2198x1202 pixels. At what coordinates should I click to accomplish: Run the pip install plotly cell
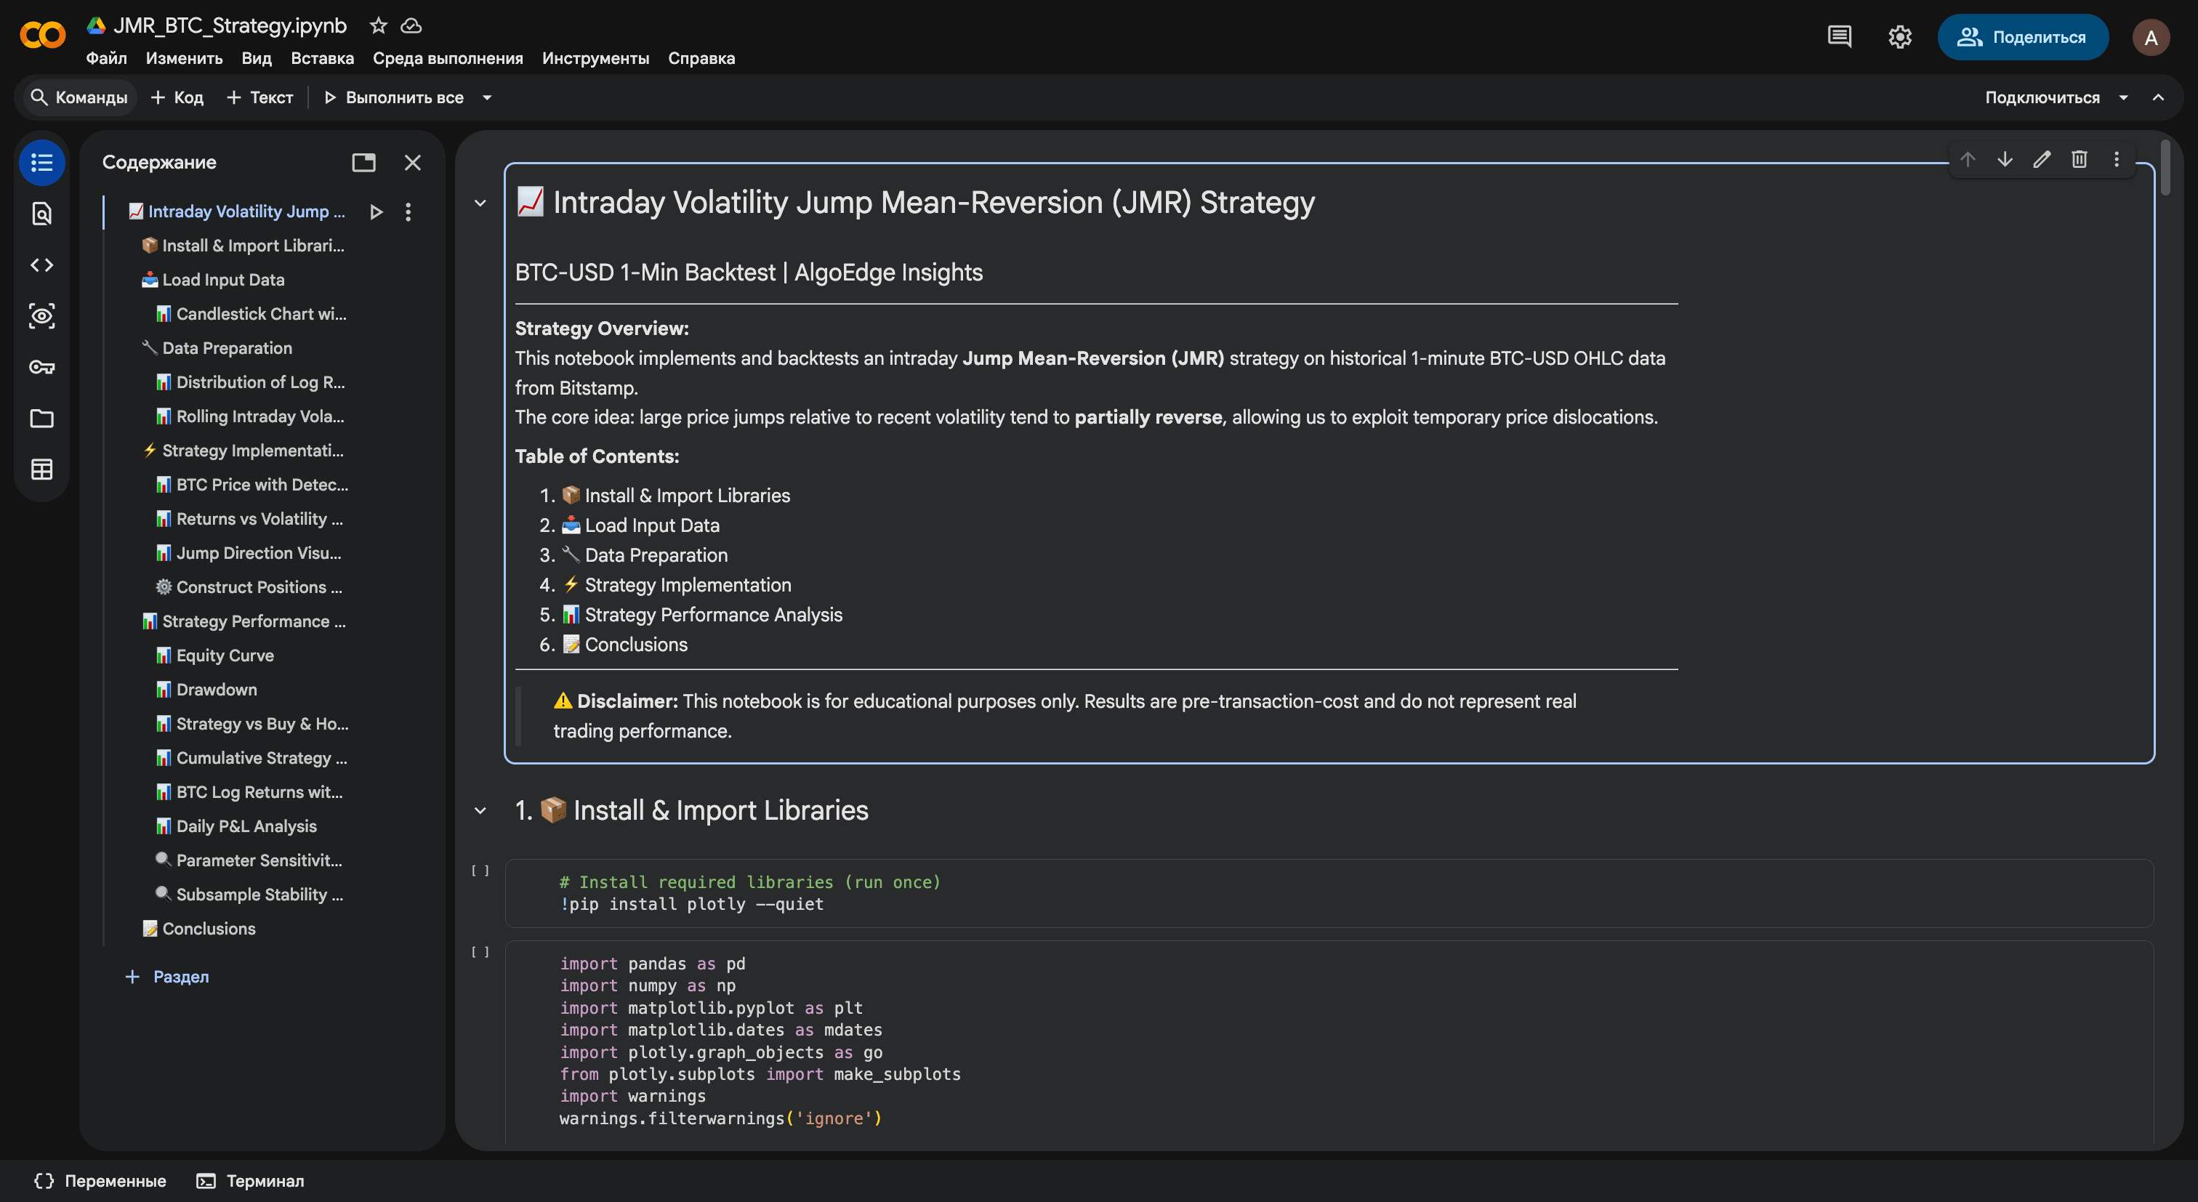[480, 871]
